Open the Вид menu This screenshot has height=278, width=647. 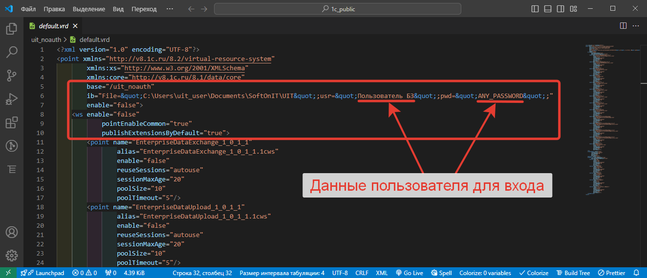tap(118, 9)
